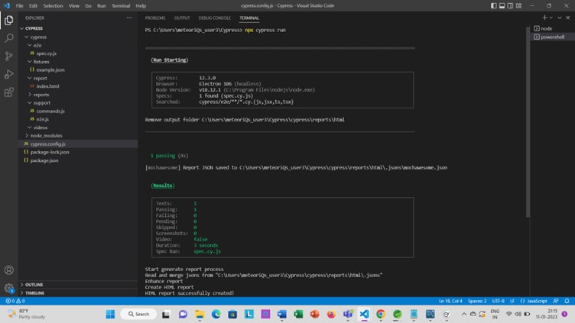The width and height of the screenshot is (575, 323).
Task: Close the terminal panel with X
Action: 567,18
